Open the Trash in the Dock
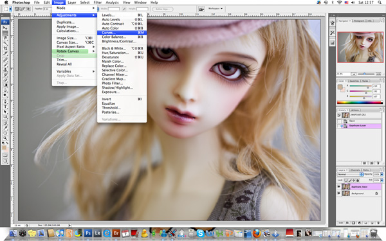The image size is (386, 241). (373, 233)
